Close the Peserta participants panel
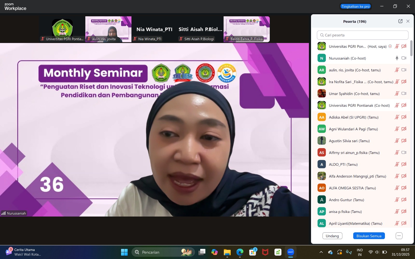This screenshot has height=259, width=415. [x=408, y=21]
